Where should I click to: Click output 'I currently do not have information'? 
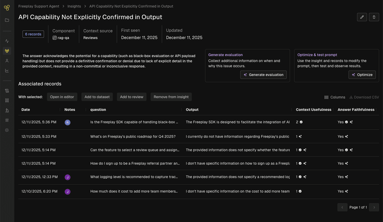click(x=237, y=136)
